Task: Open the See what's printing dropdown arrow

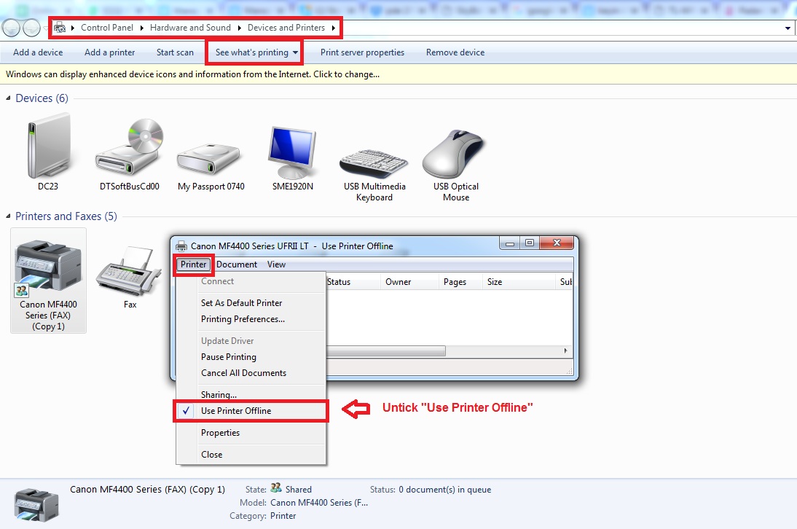Action: point(295,52)
